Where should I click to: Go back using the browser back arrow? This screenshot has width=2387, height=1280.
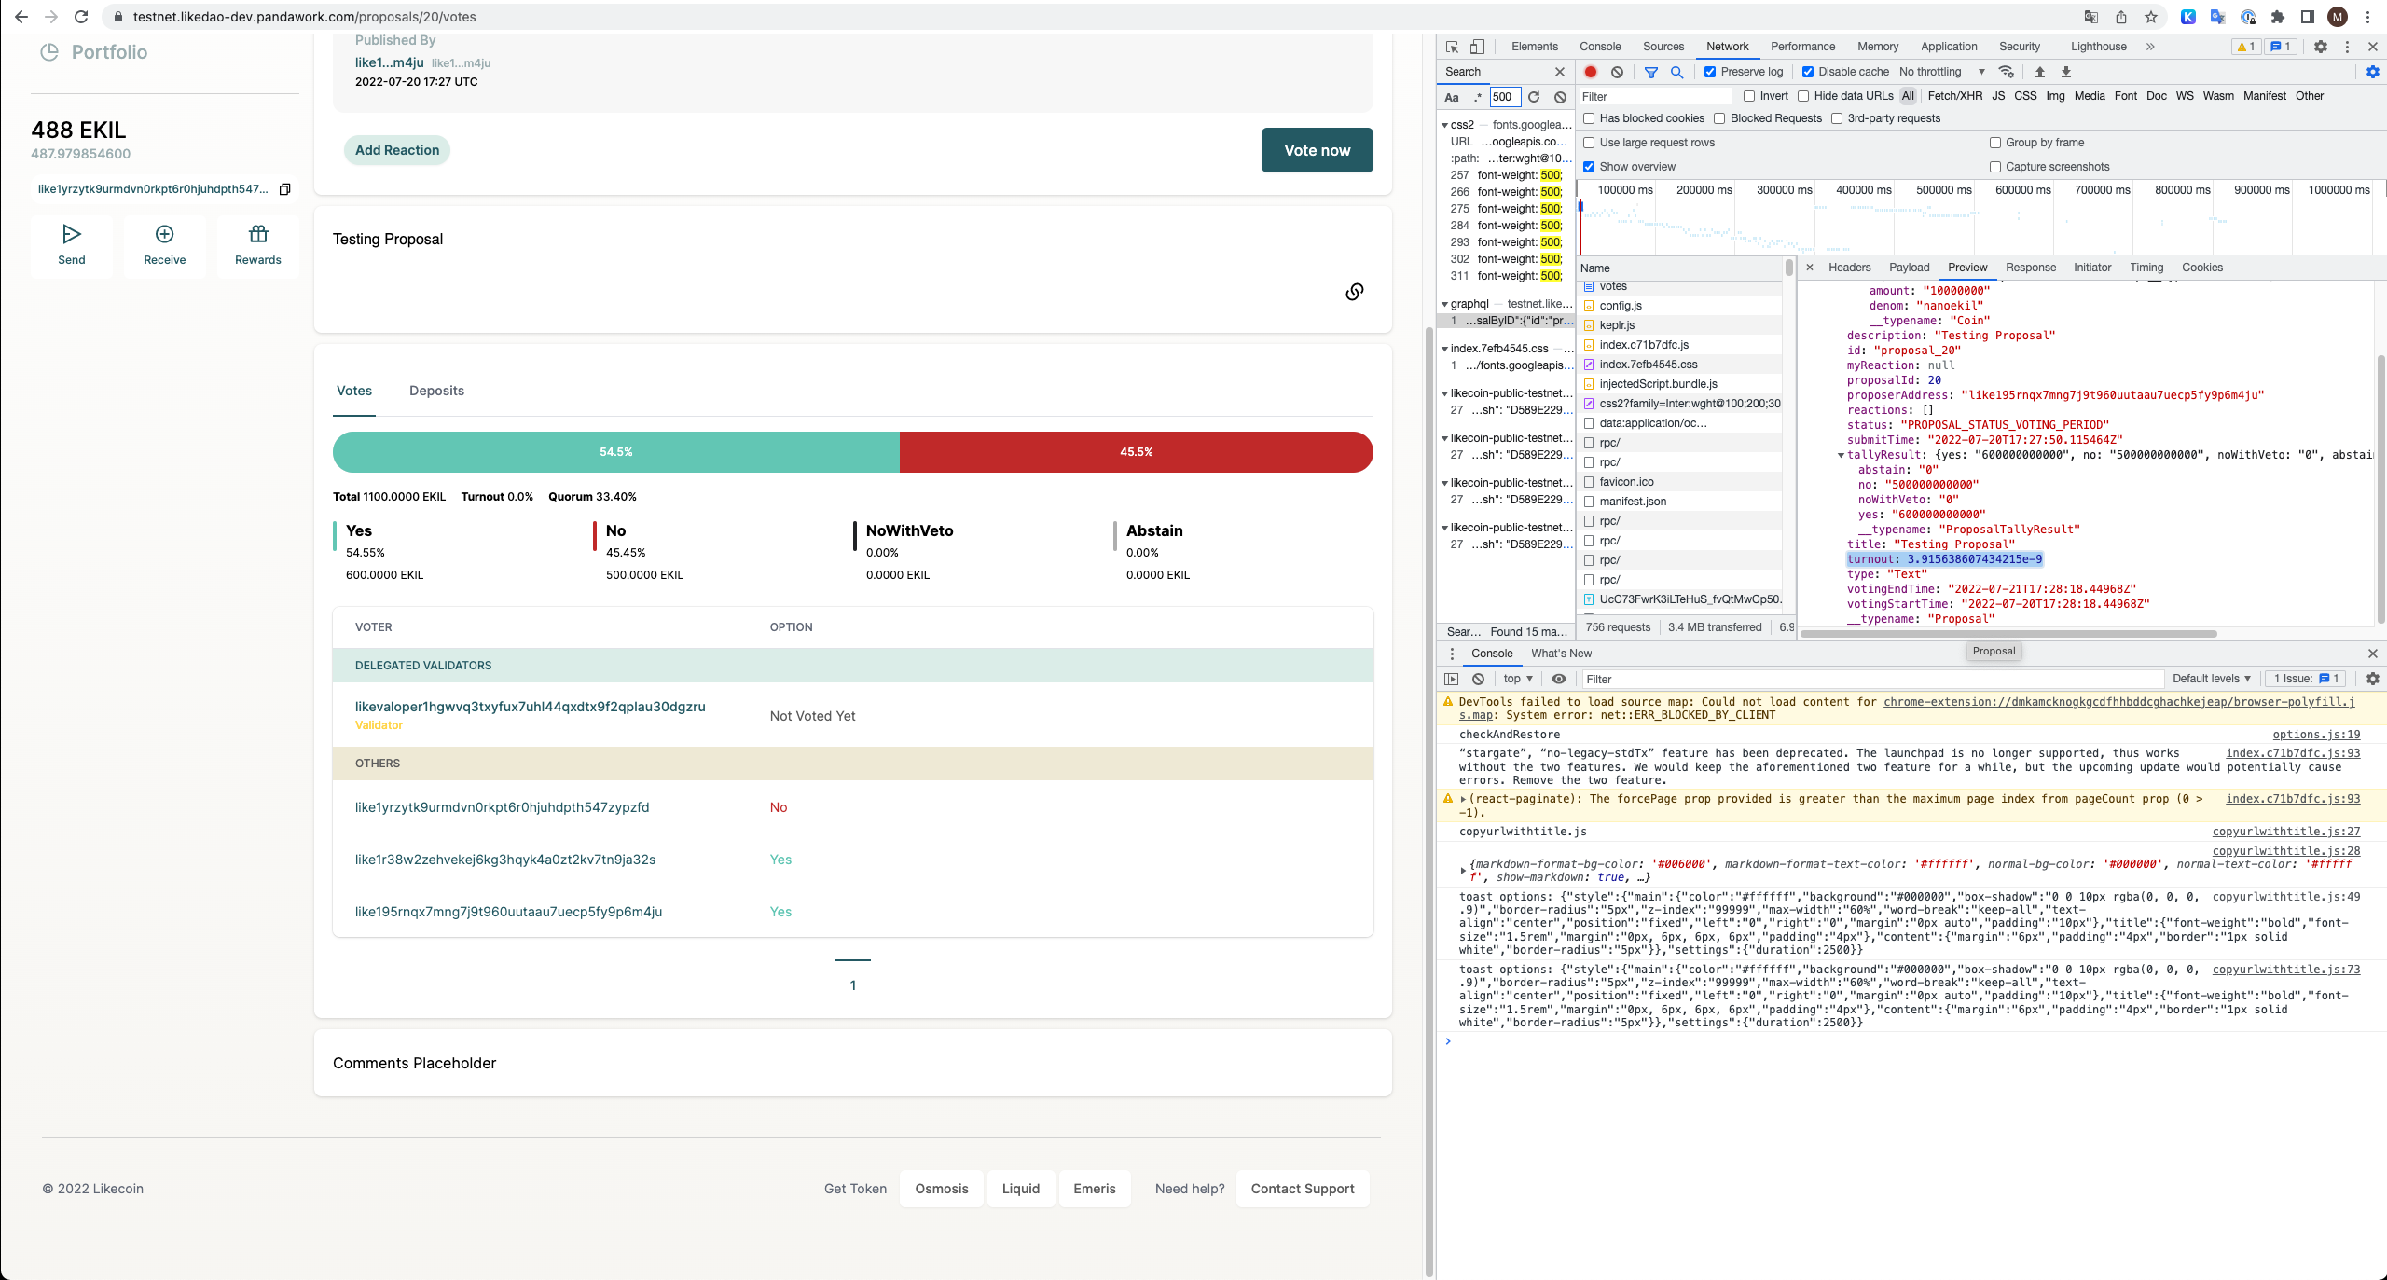[x=21, y=17]
